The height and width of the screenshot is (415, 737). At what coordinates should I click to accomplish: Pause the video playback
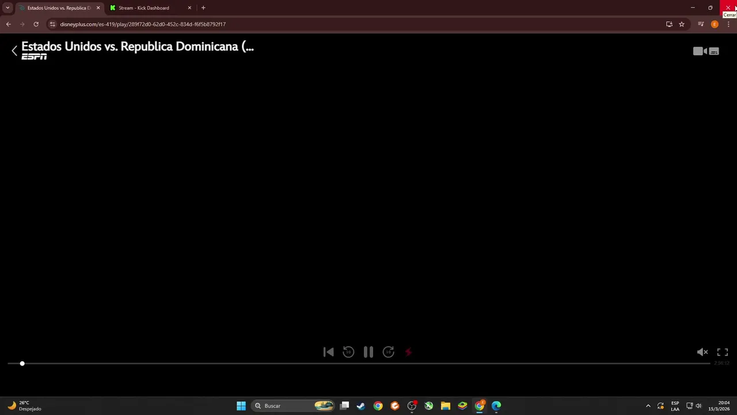point(368,352)
